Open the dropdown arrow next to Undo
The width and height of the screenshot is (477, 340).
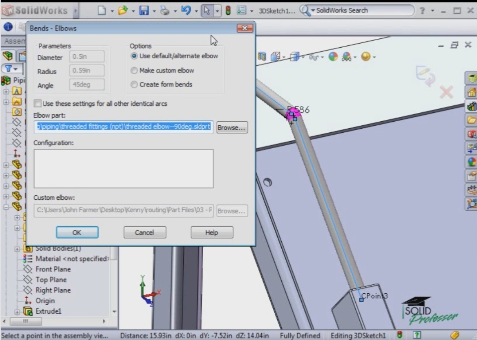(x=196, y=11)
